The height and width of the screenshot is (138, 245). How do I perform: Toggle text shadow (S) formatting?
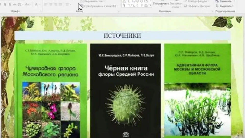[10, 4]
